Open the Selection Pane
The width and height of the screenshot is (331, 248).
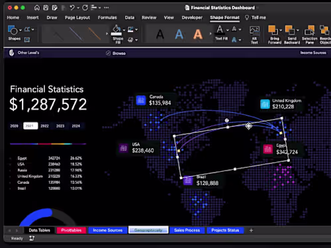pyautogui.click(x=310, y=34)
